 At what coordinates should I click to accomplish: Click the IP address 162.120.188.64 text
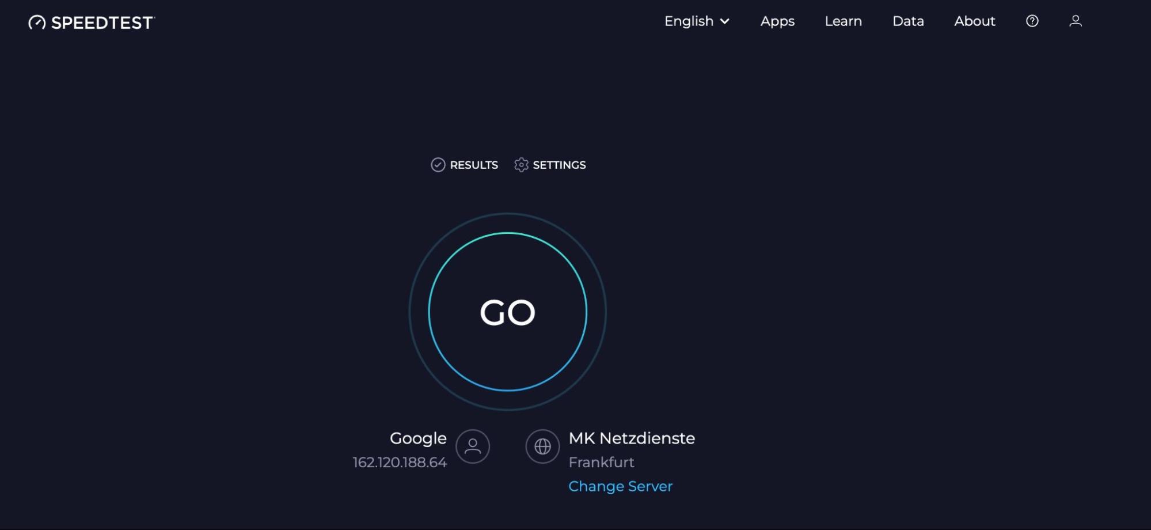coord(400,462)
